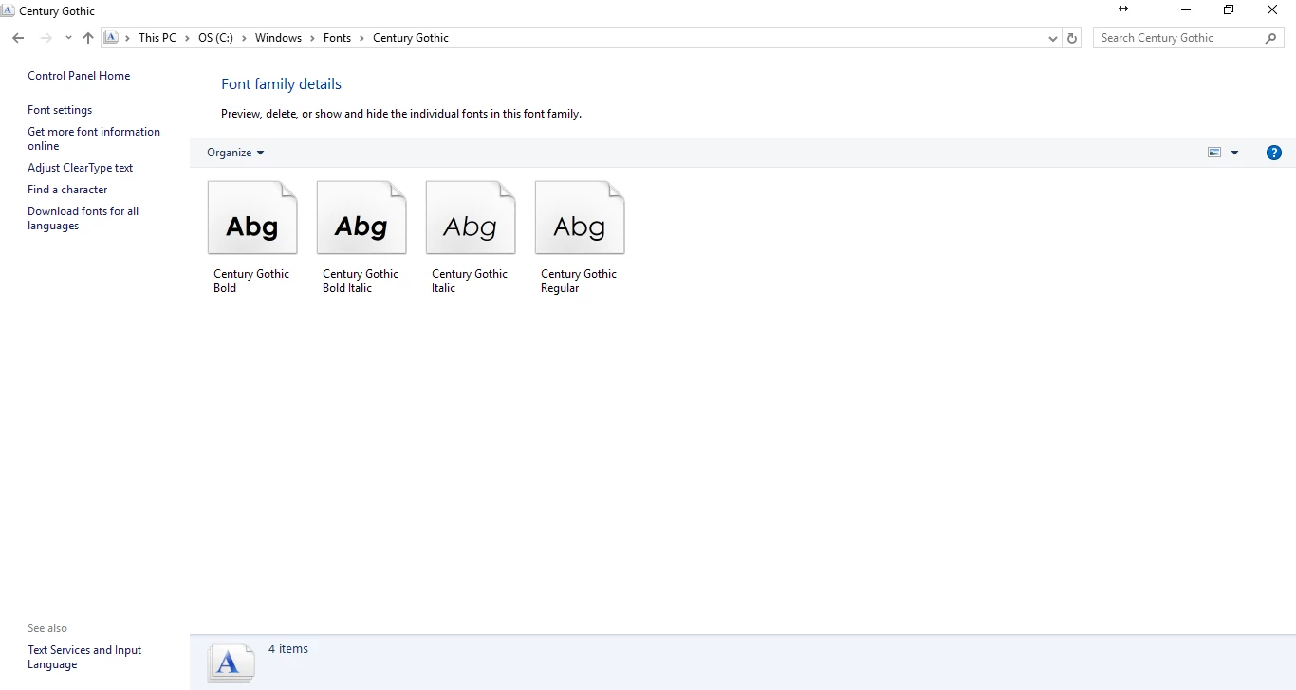Click the Century Gothic breadcrumb segment
This screenshot has height=690, width=1296.
411,38
